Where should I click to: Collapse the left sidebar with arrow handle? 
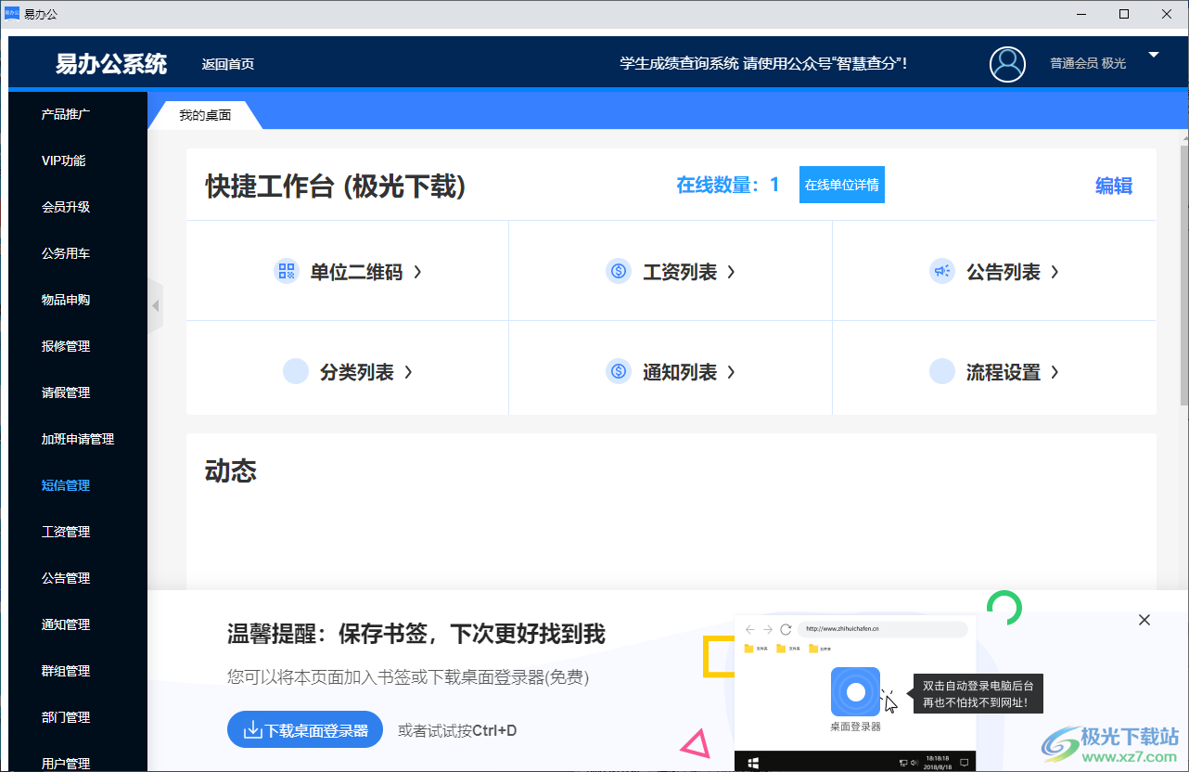tap(156, 305)
